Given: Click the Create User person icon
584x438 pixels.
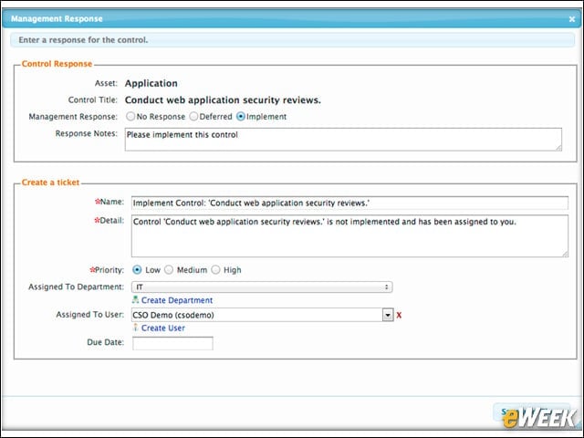Looking at the screenshot, I should (136, 328).
